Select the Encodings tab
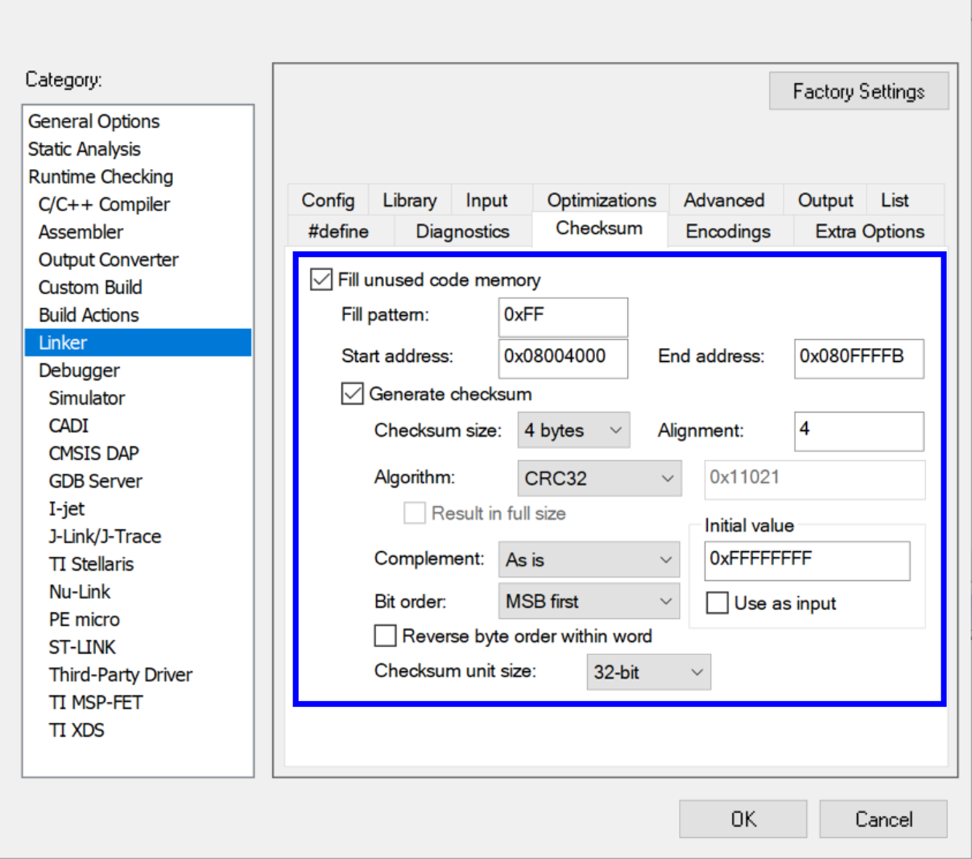972x859 pixels. click(728, 231)
